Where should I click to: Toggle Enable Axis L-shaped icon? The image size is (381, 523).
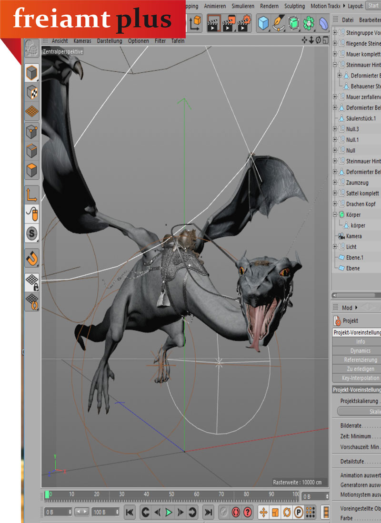click(x=32, y=194)
